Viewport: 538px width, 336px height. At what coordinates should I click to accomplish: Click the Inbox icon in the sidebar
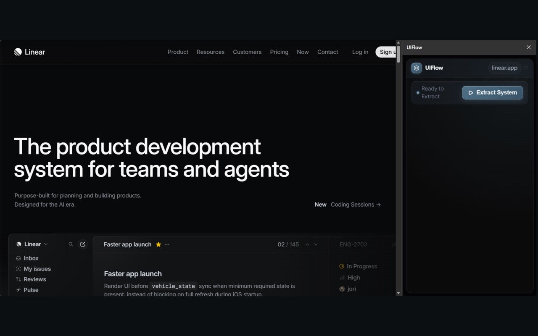point(18,258)
